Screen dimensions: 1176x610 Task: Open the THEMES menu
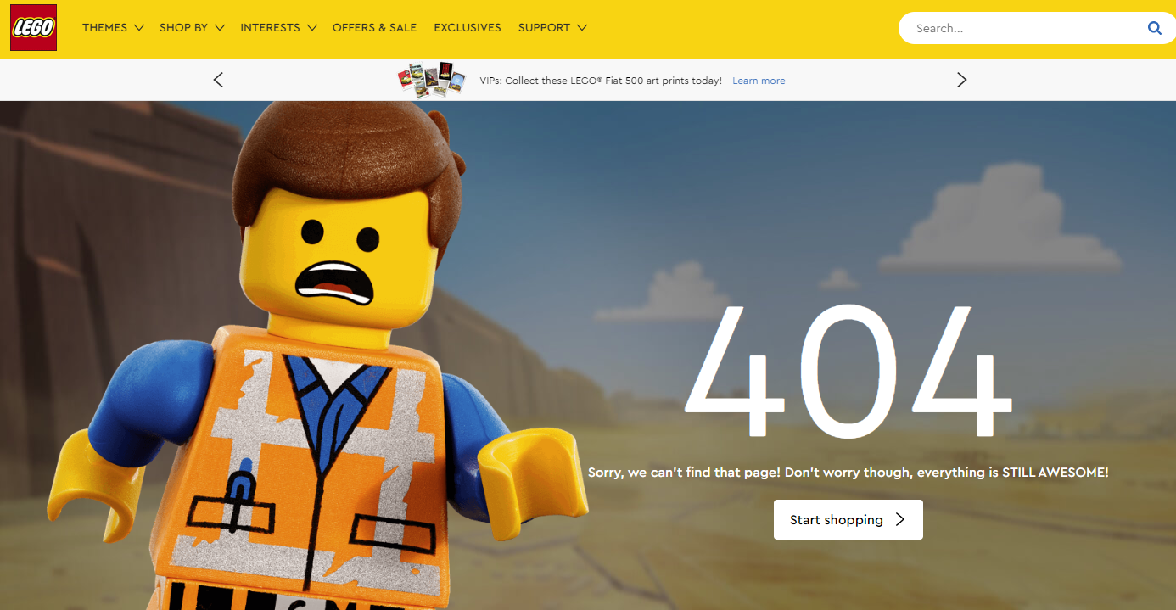(x=104, y=28)
